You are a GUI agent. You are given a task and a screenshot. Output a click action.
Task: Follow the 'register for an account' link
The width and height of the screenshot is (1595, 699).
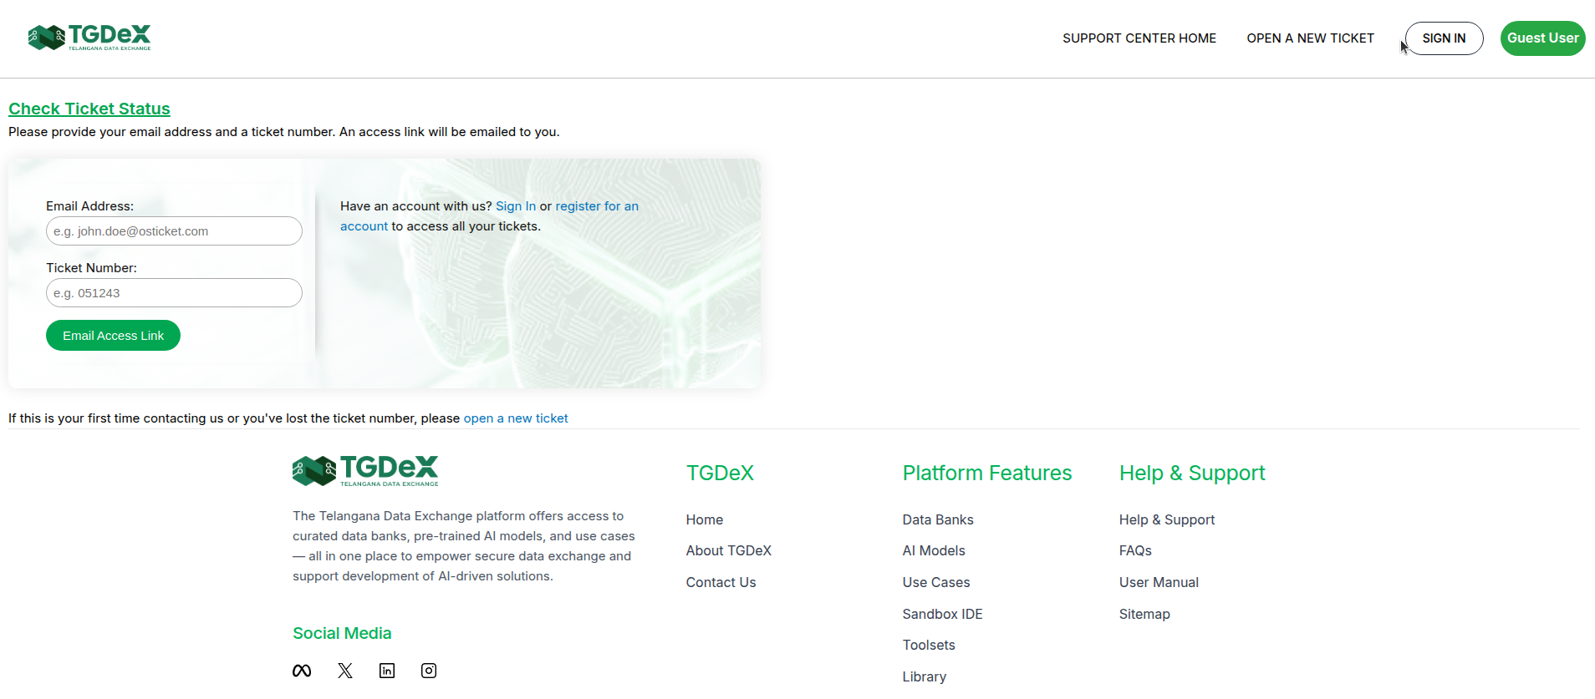point(596,206)
